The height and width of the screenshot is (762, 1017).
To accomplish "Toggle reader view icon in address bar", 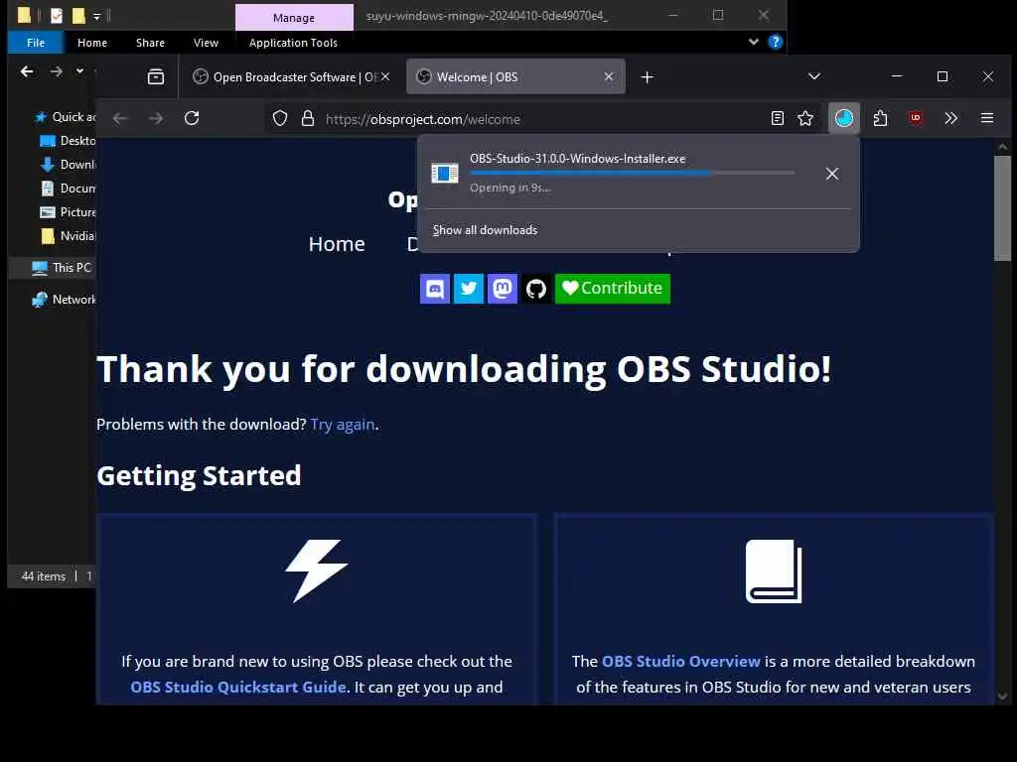I will [x=777, y=118].
